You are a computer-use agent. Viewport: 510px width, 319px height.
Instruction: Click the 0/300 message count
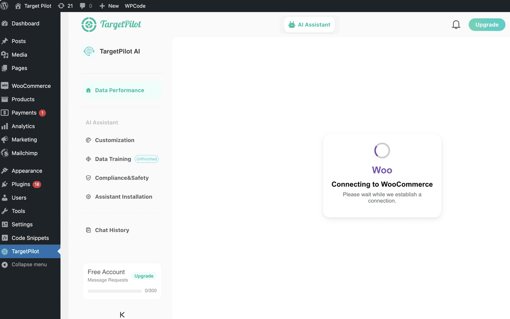[151, 290]
